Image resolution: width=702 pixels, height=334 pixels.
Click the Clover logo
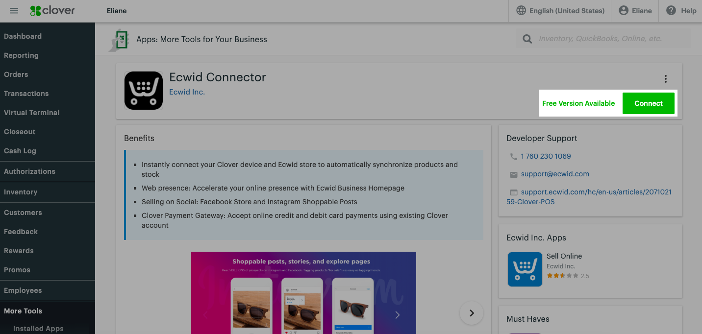click(x=52, y=10)
